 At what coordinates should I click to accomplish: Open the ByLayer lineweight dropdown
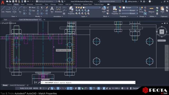pyautogui.click(x=130, y=11)
